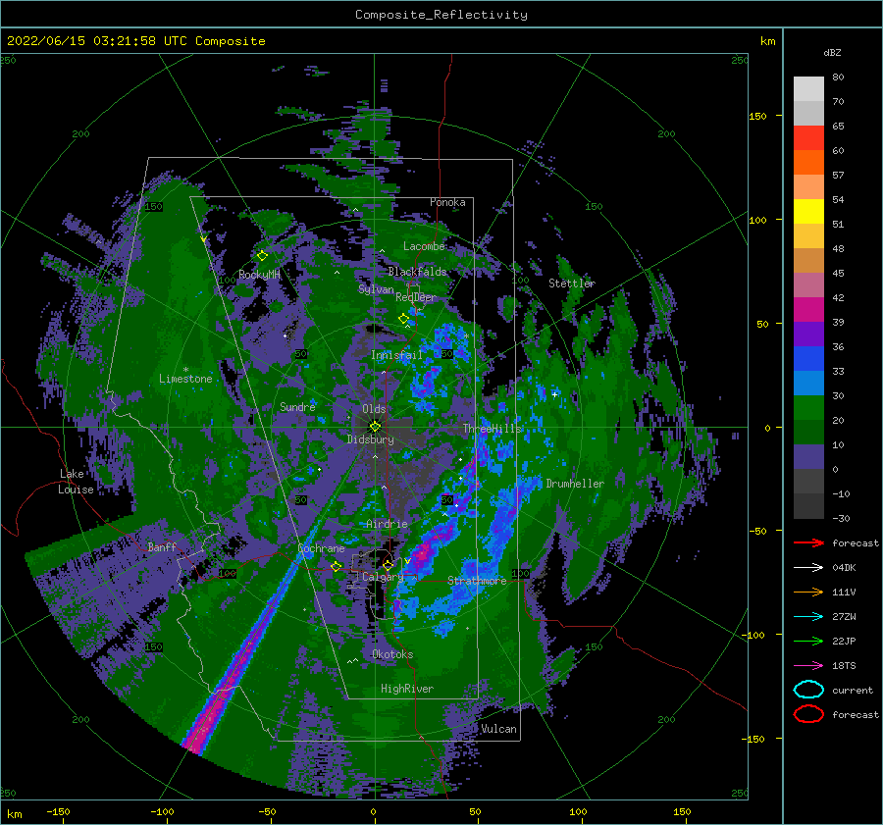Click the Didsbury town label
This screenshot has height=825, width=883.
371,439
